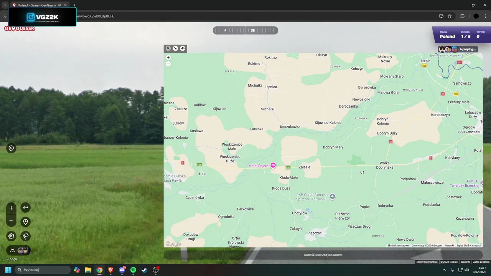The height and width of the screenshot is (276, 491).
Task: Open Copilot from the taskbar
Action: point(77,270)
